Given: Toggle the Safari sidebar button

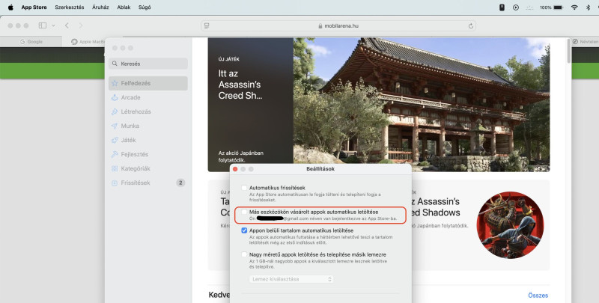Looking at the screenshot, I should click(43, 25).
